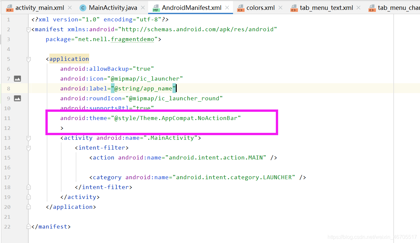
Task: Switch to the MainActivity.java tab
Action: (113, 8)
